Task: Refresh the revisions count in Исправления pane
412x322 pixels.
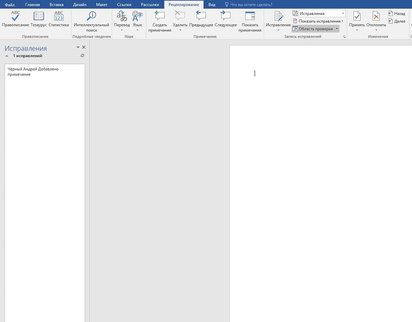Action: point(82,56)
